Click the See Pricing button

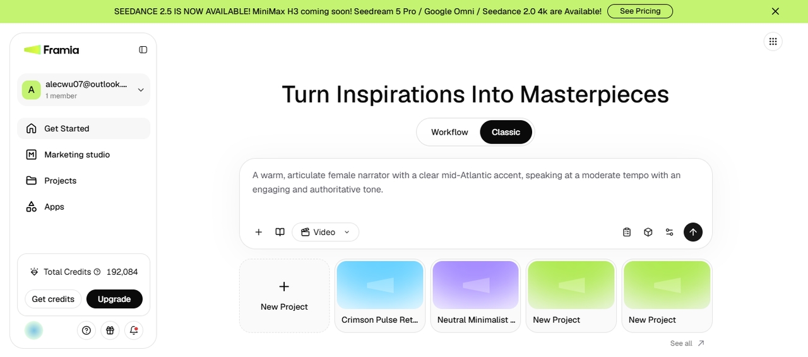pyautogui.click(x=640, y=11)
